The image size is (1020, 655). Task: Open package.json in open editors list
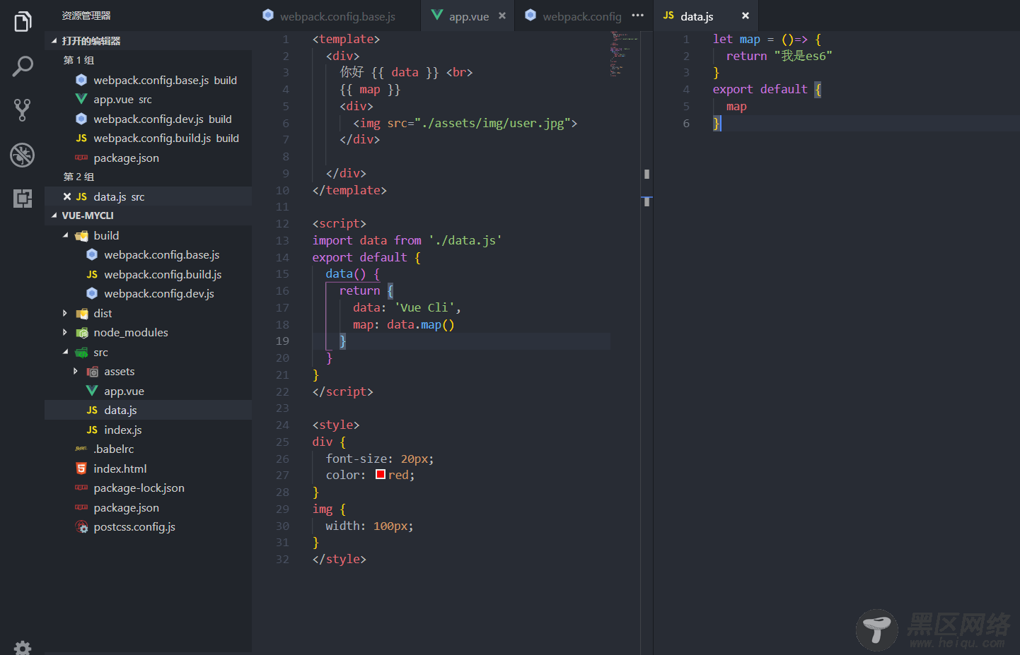pos(148,158)
